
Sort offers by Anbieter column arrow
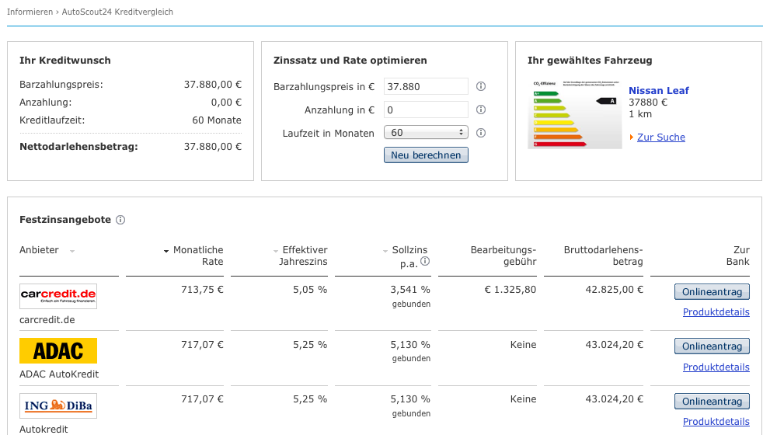72,251
